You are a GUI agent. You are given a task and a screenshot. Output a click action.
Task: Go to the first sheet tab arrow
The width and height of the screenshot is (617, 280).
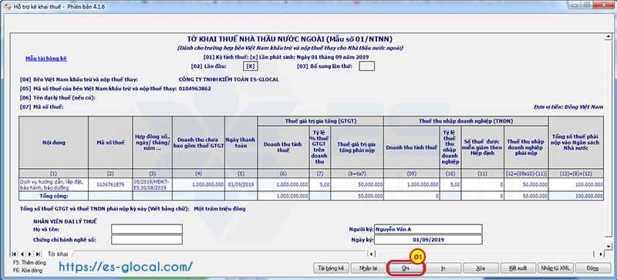click(x=14, y=254)
